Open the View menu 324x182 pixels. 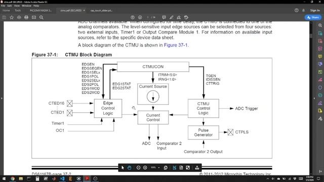(17, 6)
